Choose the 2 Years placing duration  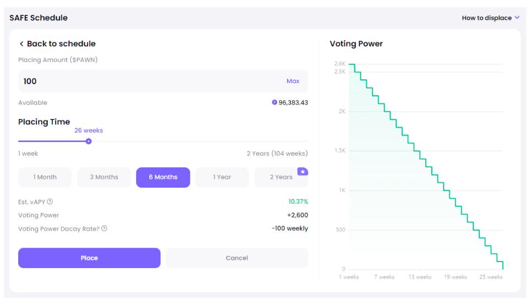pyautogui.click(x=281, y=177)
